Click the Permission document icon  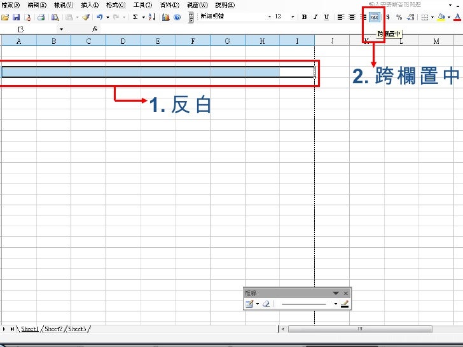[27, 17]
